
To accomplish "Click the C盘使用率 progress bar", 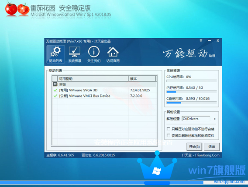I will [x=192, y=103].
